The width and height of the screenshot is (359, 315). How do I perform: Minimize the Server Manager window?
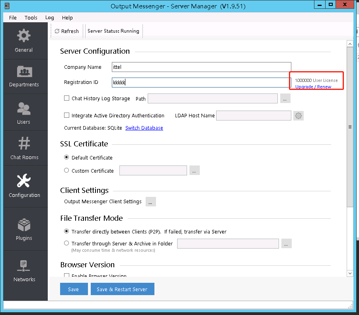click(x=320, y=5)
